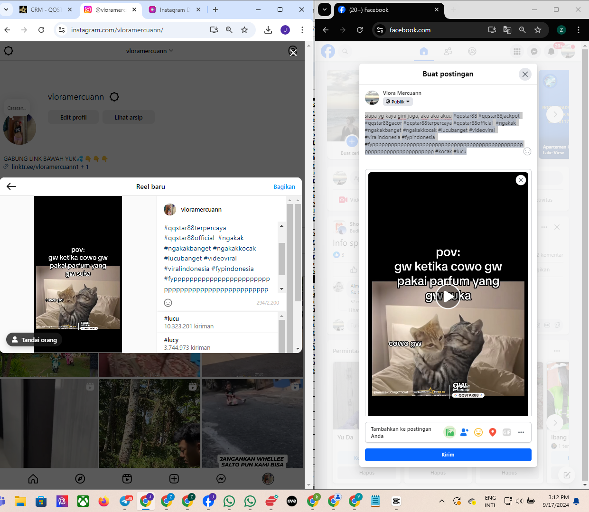
Task: Open zoom magnifier icon in Instagram browser address bar
Action: (229, 30)
